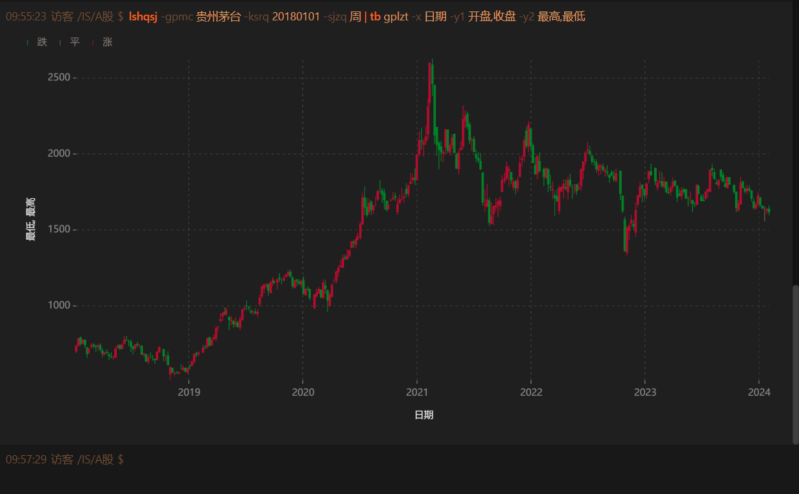Click the 日期 axis title below chart
Screen dimensions: 799x494
(424, 415)
